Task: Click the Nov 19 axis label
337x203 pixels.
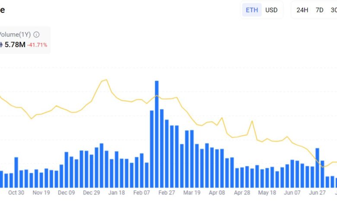Action: (x=41, y=193)
